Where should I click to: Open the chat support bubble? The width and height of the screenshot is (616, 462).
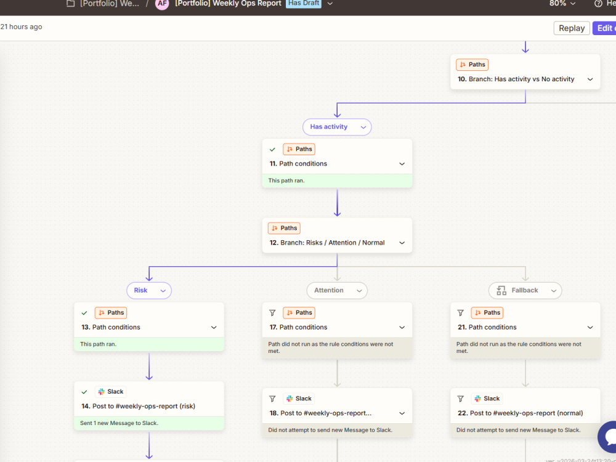pos(608,437)
